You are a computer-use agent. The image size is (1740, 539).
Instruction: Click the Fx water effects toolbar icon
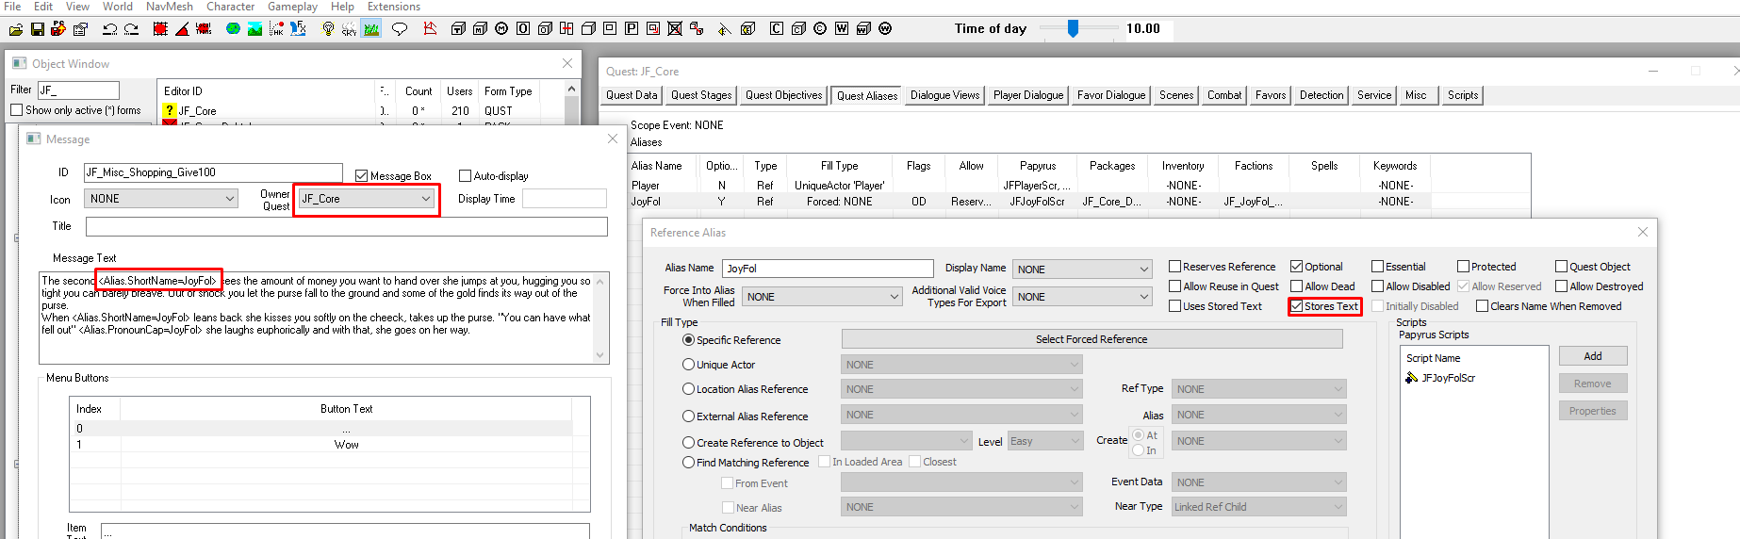pyautogui.click(x=298, y=29)
